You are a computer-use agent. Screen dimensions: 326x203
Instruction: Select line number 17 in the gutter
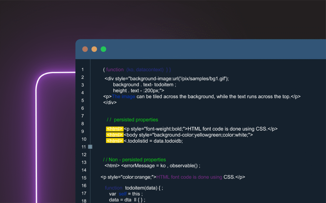84,193
